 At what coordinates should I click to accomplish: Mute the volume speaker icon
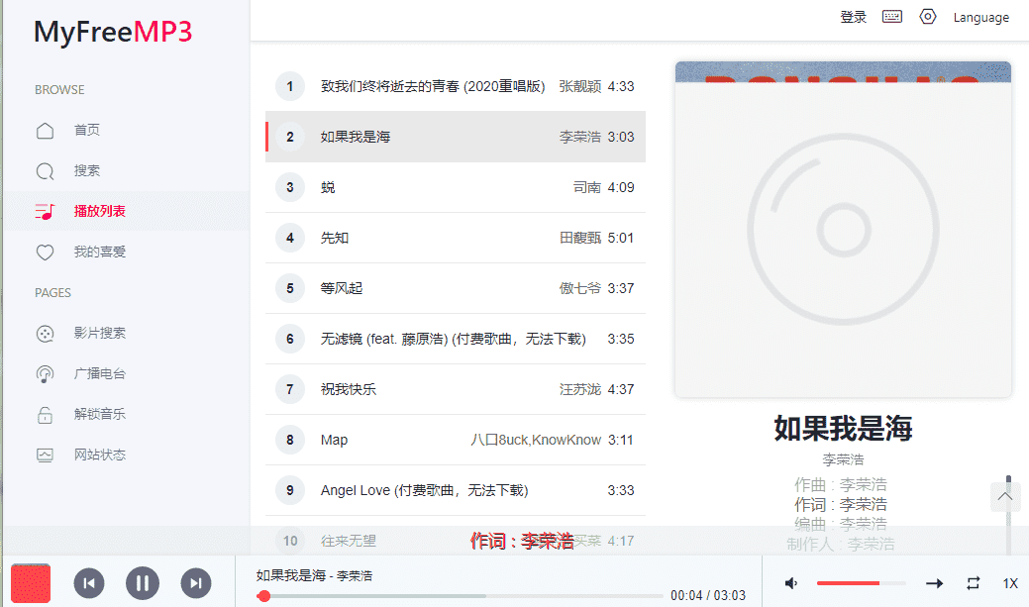[x=791, y=582]
